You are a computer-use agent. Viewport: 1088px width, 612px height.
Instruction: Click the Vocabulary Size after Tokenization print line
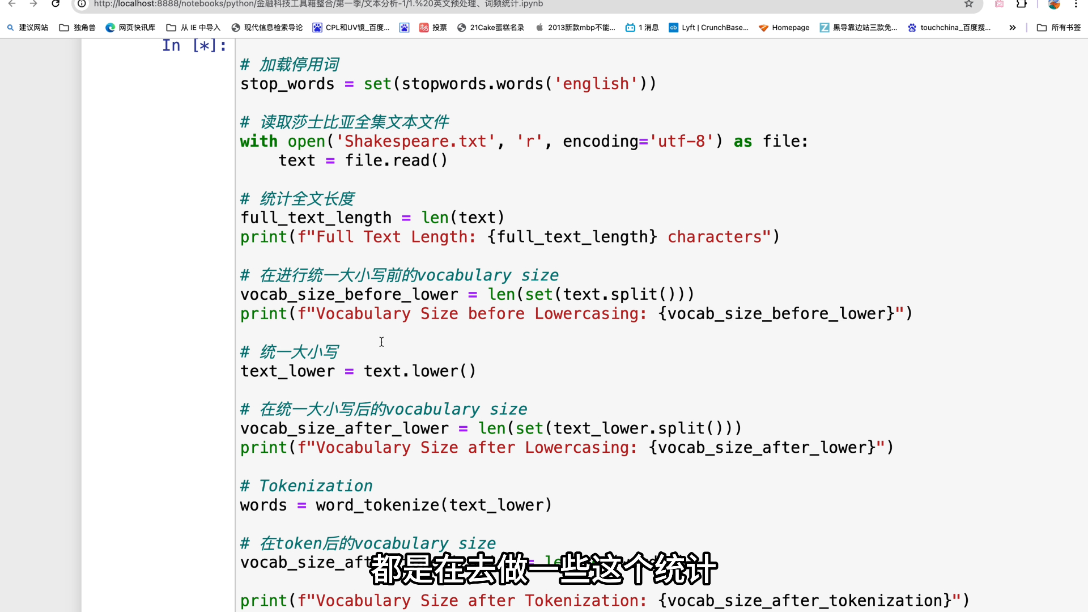click(605, 600)
